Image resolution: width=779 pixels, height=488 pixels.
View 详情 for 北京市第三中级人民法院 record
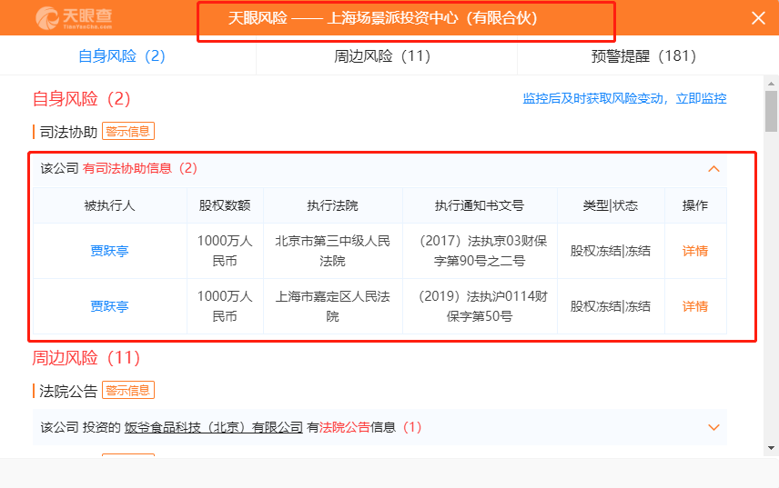(695, 251)
